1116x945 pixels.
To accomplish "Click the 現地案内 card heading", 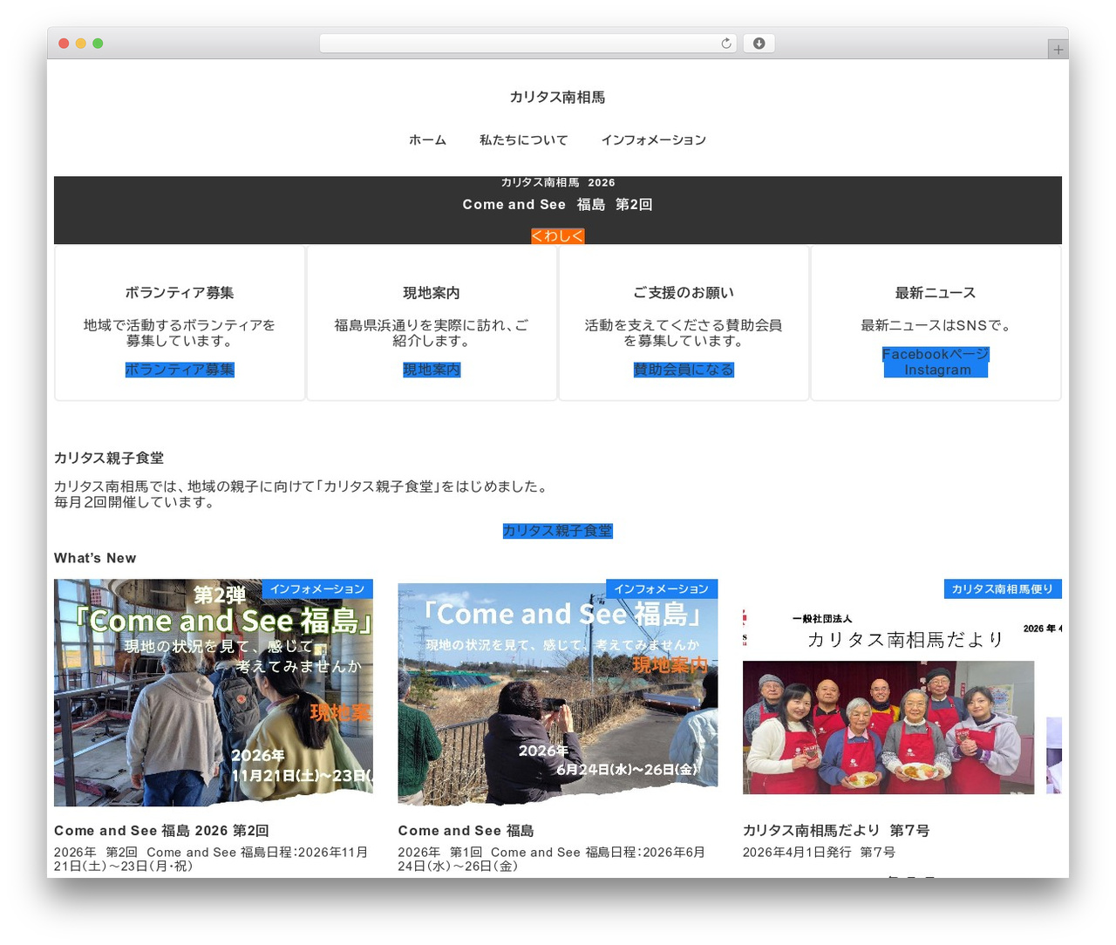I will point(432,293).
